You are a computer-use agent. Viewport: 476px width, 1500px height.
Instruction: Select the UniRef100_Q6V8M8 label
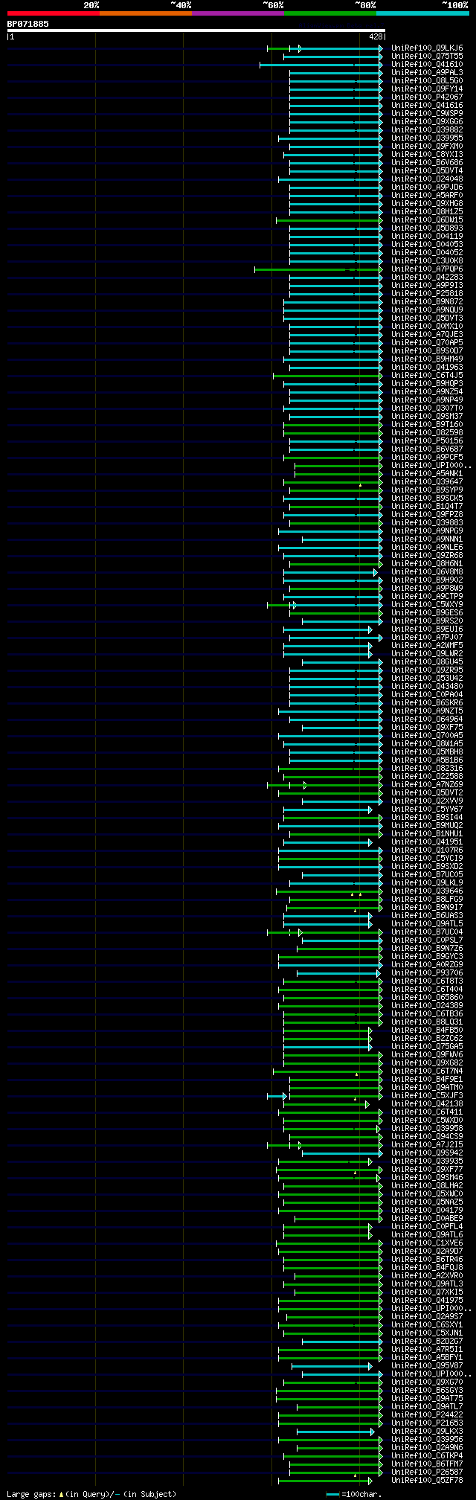tap(427, 571)
